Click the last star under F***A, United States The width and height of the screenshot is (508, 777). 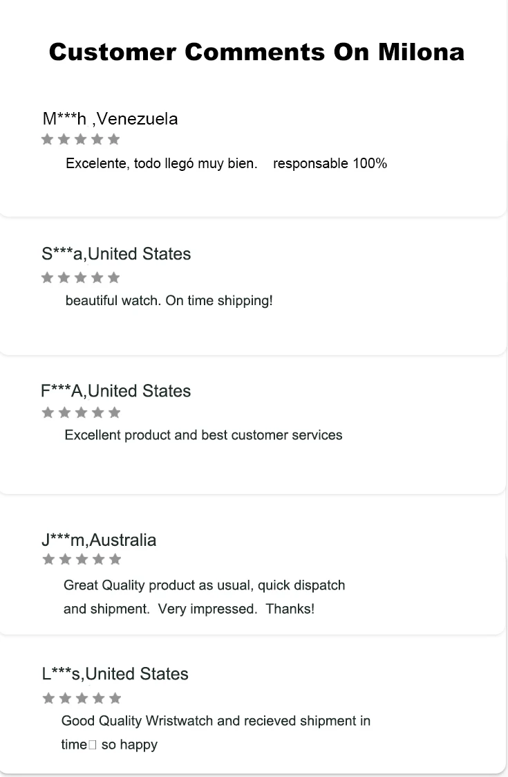point(115,412)
